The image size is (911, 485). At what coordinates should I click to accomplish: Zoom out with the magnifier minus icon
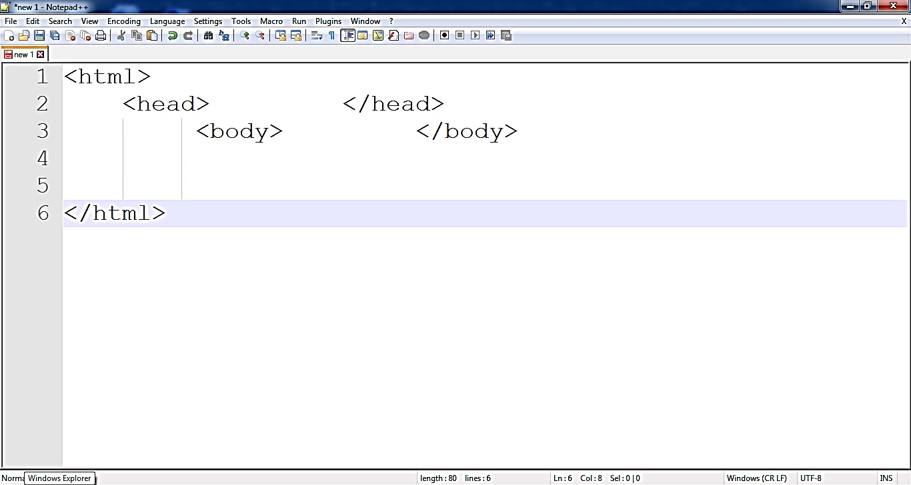click(260, 35)
